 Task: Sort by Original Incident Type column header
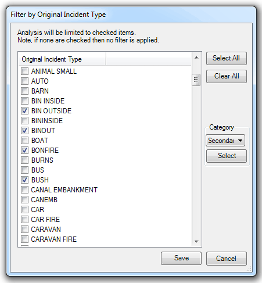62,59
